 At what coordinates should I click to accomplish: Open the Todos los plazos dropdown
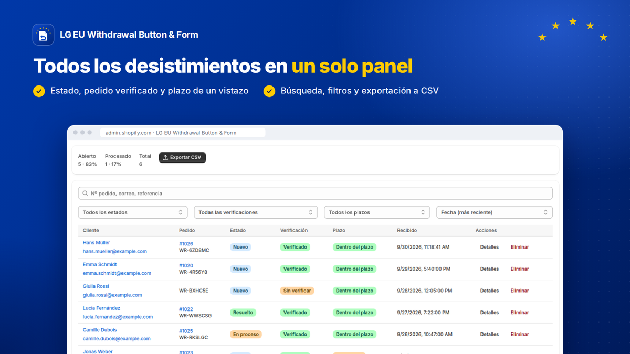[x=377, y=212]
